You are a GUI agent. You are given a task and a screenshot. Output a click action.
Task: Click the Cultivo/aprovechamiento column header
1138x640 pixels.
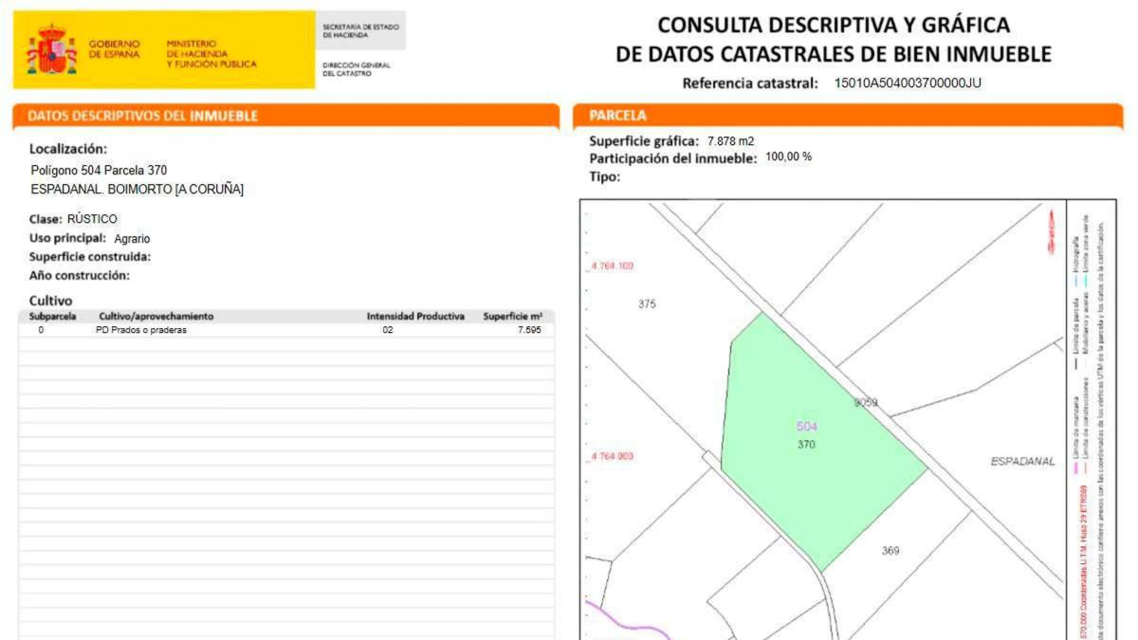156,317
